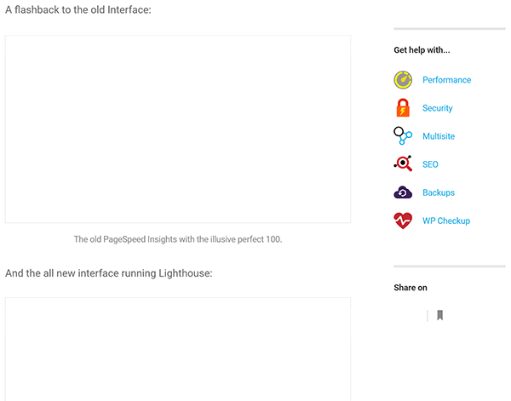511x401 pixels.
Task: Click the SEO magnifying glass icon
Action: pyautogui.click(x=403, y=163)
